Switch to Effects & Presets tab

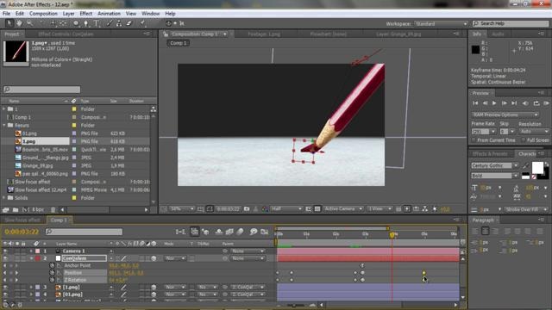pos(490,154)
